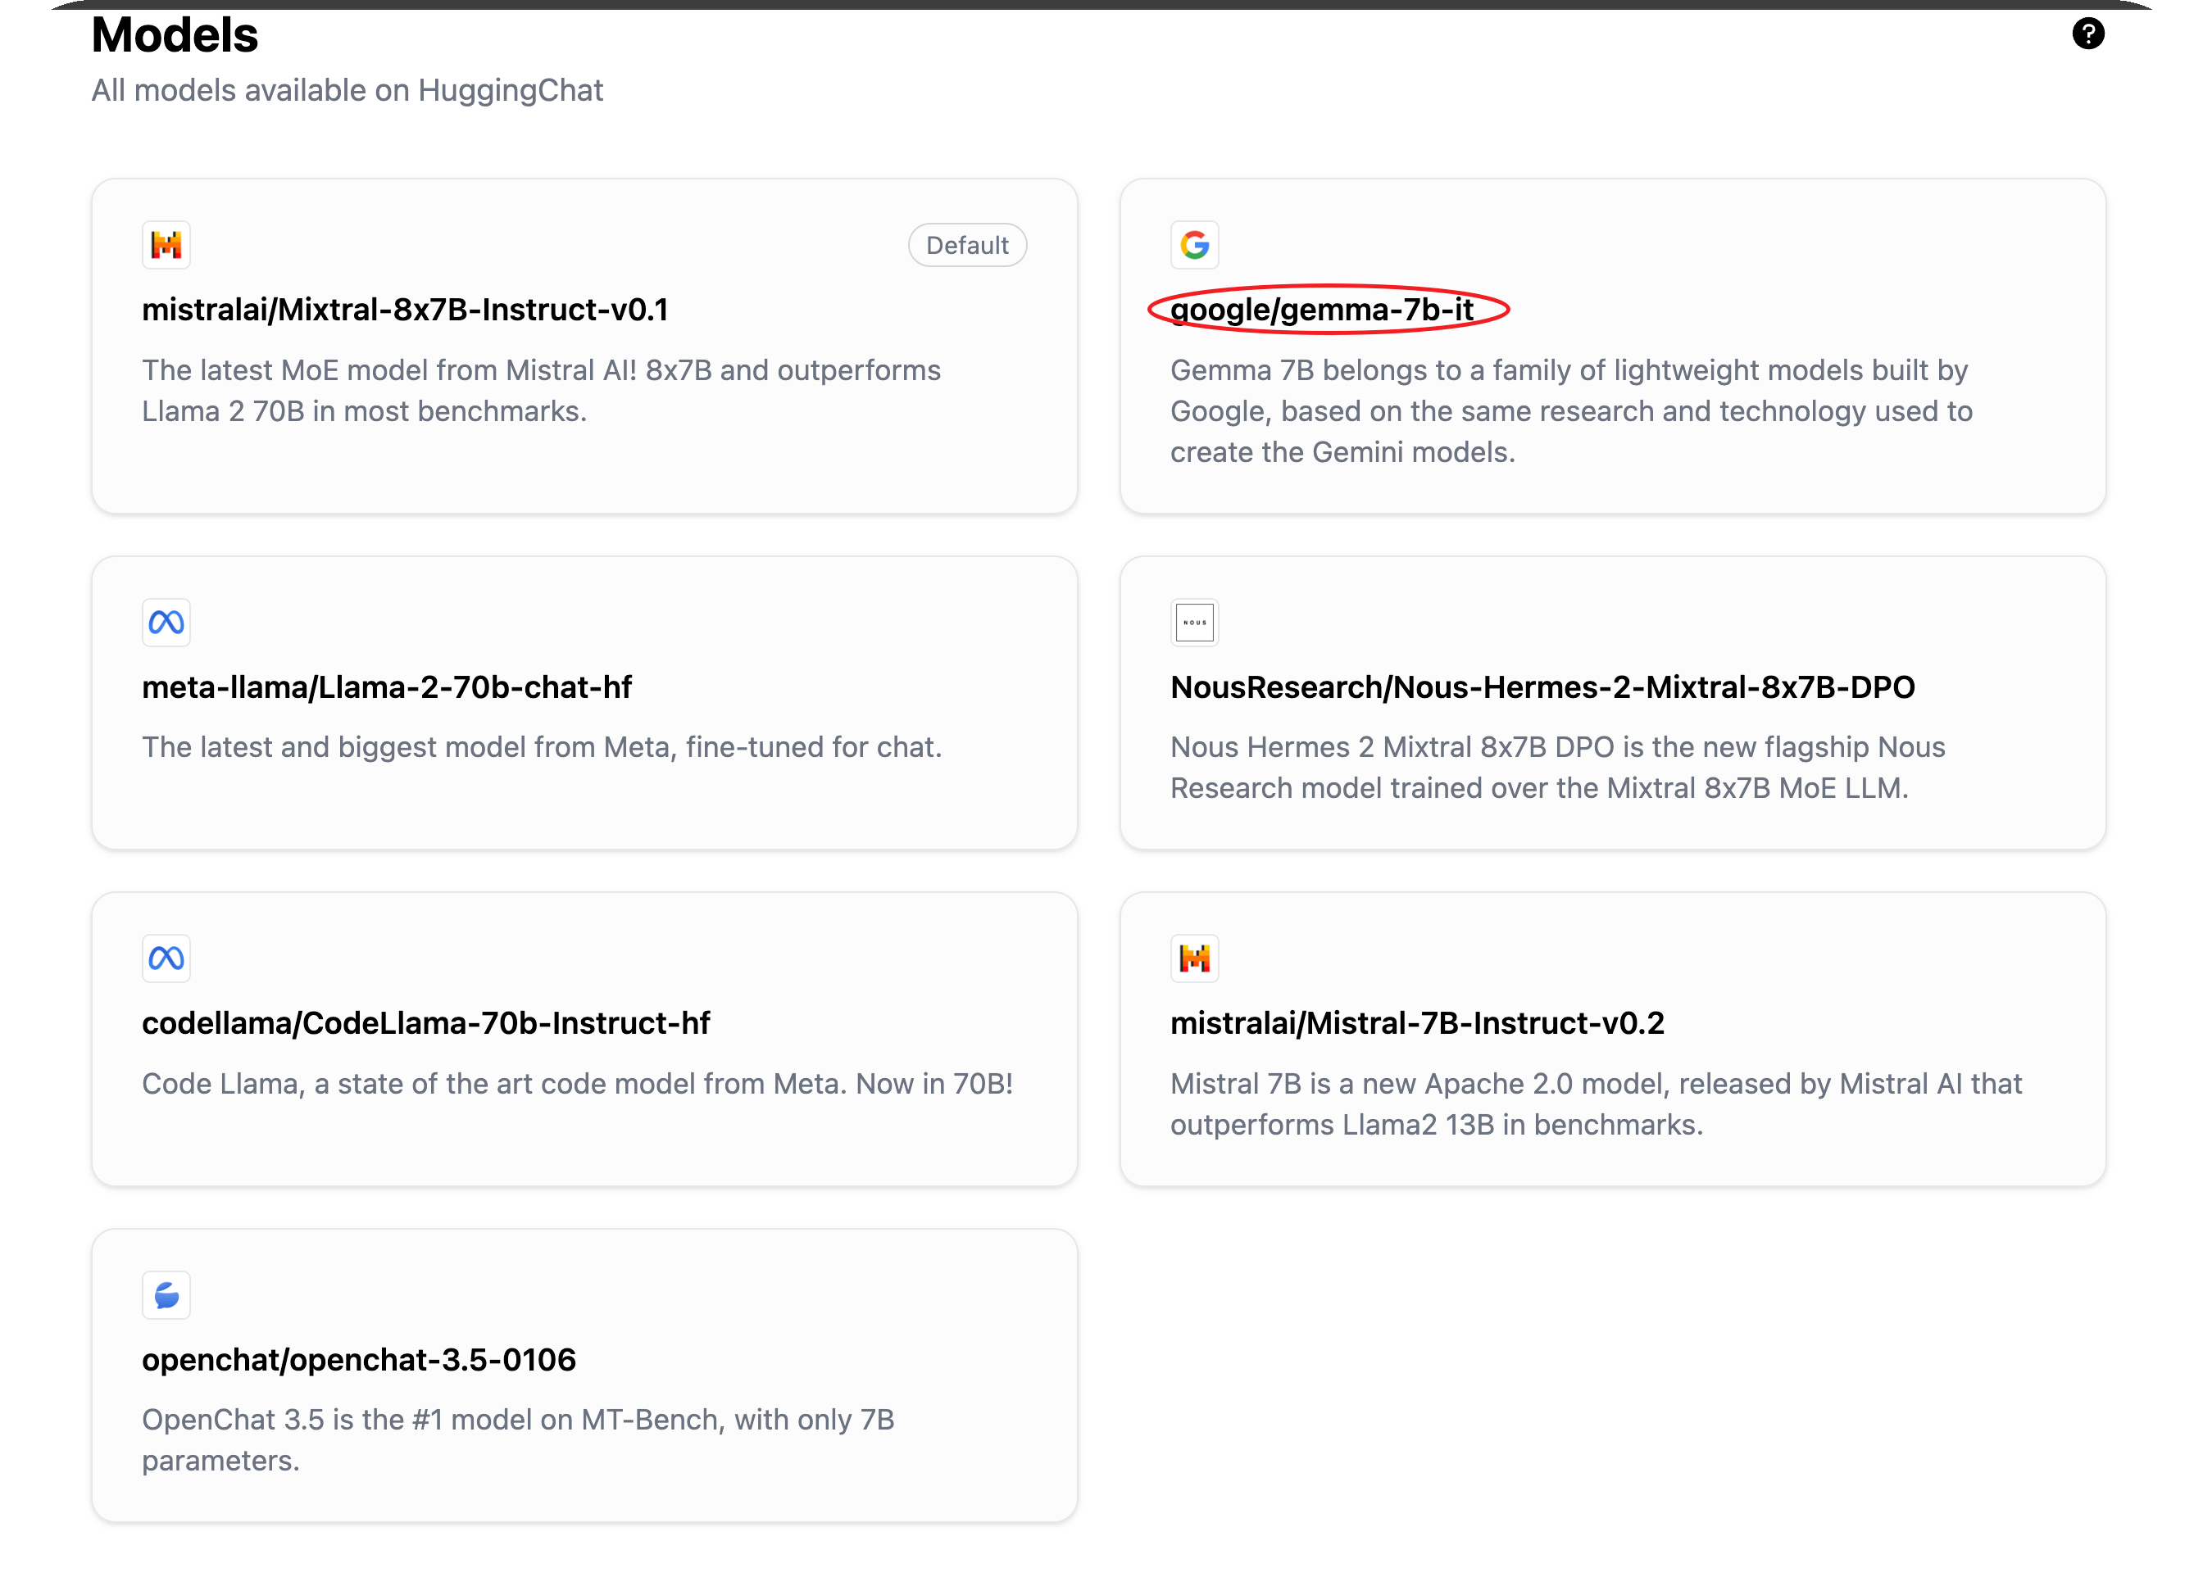Click the Mistral logo on Mixtral-8x7B card
Viewport: 2203px width, 1586px height.
(x=166, y=245)
